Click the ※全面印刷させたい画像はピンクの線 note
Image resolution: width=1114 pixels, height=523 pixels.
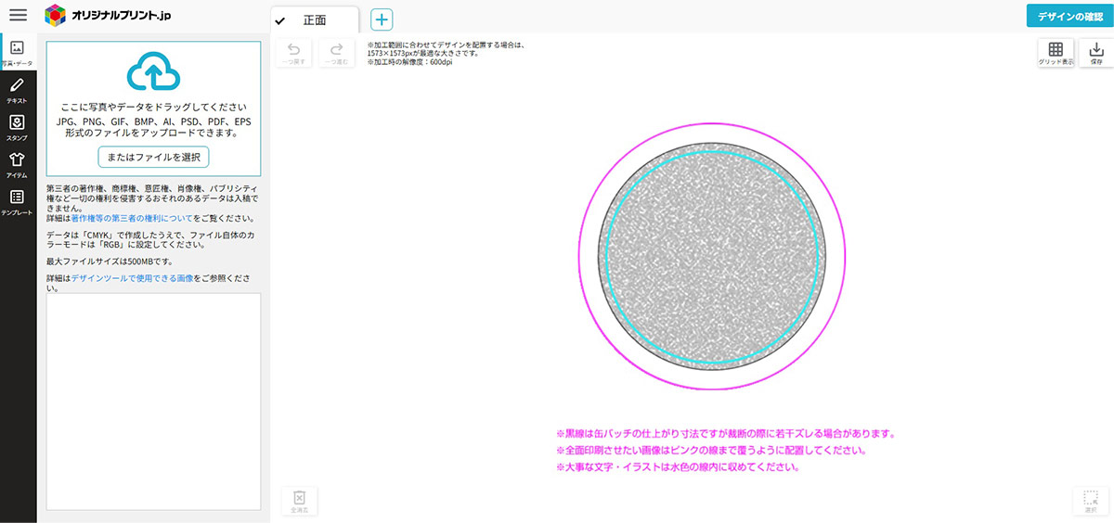[711, 450]
